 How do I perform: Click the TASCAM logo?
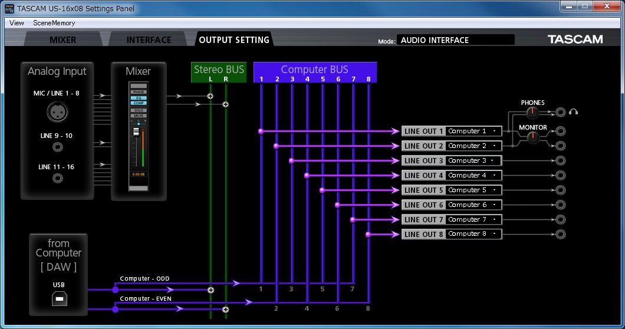575,39
